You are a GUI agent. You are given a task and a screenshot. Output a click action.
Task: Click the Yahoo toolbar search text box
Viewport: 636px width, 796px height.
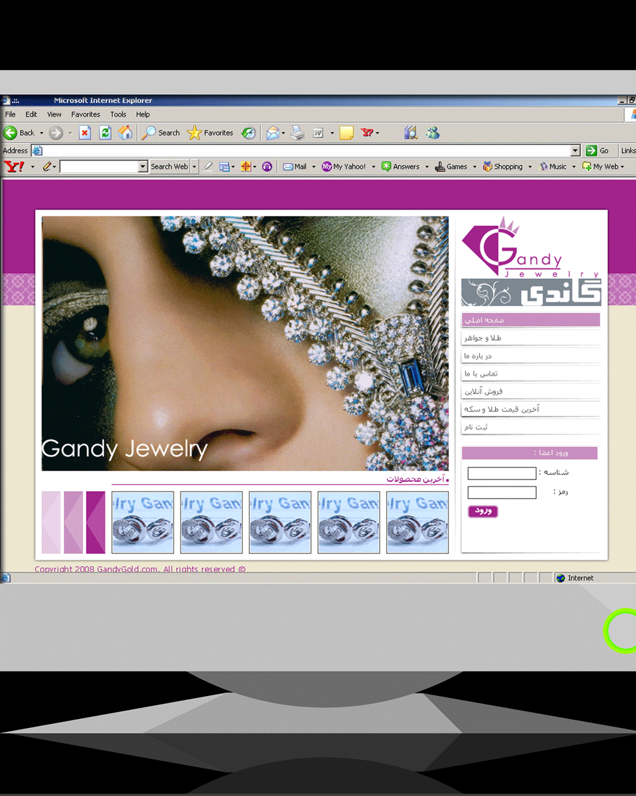pos(99,166)
